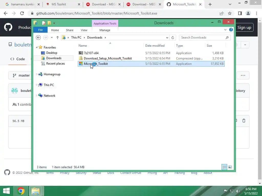The height and width of the screenshot is (196, 262).
Task: Open the Home ribbon tab
Action: coord(55,30)
